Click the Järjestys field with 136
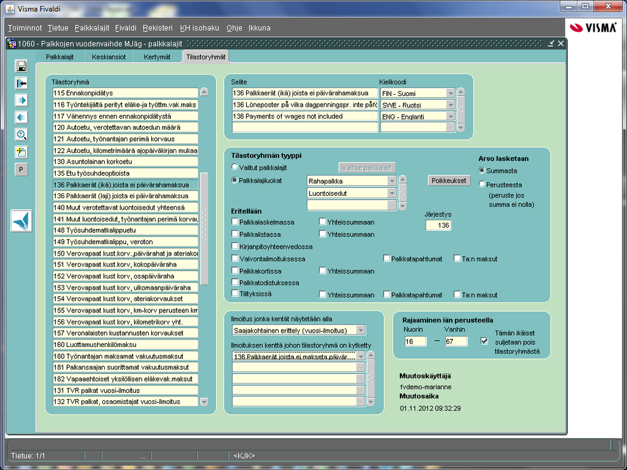The height and width of the screenshot is (470, 627). tap(438, 225)
